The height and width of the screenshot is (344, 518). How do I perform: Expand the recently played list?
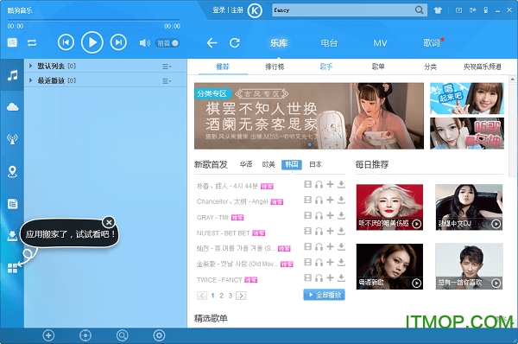[31, 80]
